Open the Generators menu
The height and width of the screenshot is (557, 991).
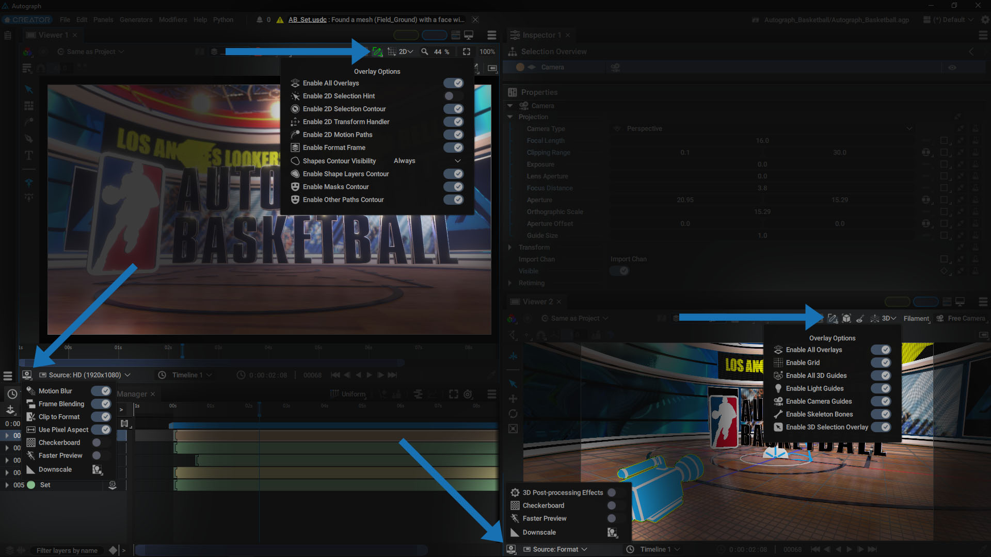(x=136, y=20)
